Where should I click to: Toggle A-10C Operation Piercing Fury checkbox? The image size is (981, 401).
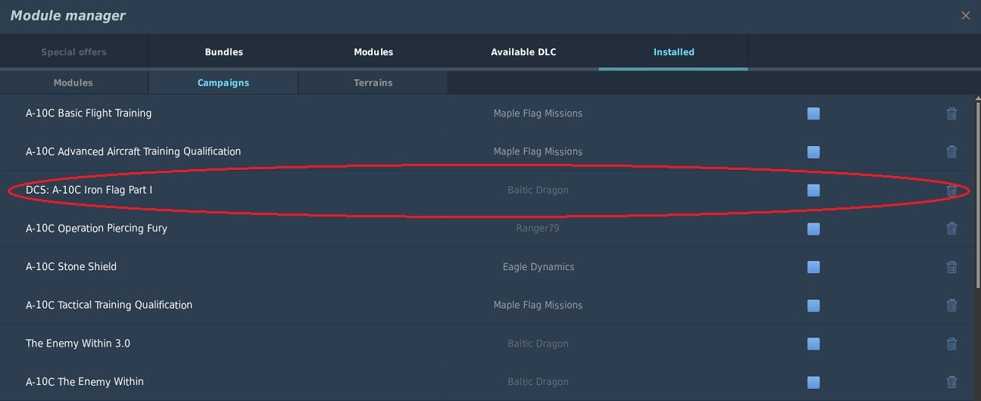point(813,228)
